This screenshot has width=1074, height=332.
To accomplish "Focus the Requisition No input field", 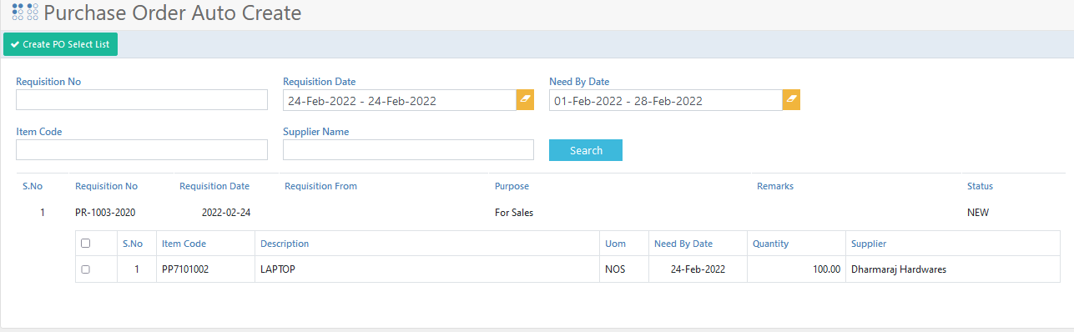I will 142,100.
